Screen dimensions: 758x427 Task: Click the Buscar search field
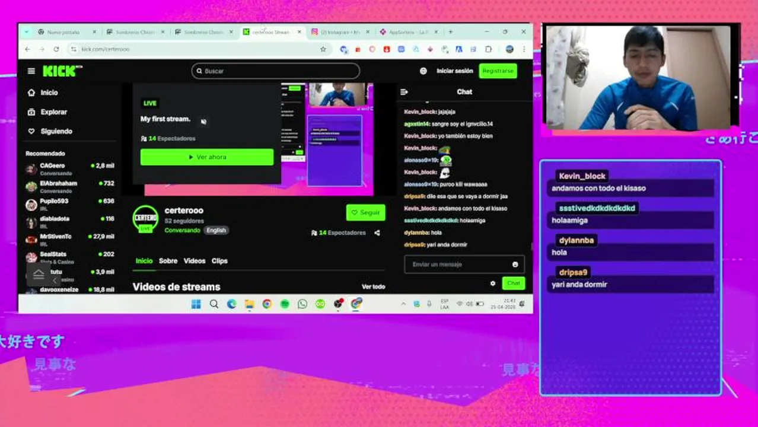pyautogui.click(x=275, y=71)
